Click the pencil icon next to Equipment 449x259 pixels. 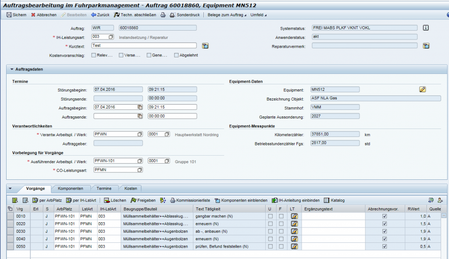pyautogui.click(x=422, y=90)
